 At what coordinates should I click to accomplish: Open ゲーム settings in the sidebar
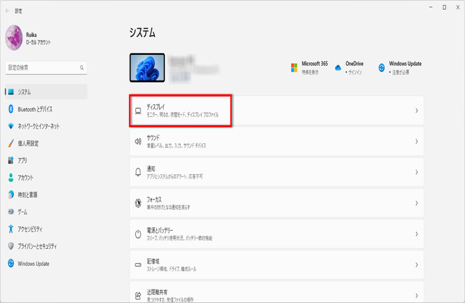tap(22, 212)
